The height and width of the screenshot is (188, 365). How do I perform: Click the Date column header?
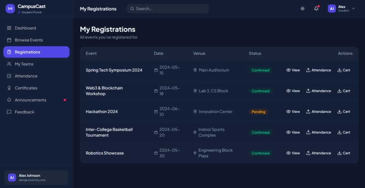(158, 53)
